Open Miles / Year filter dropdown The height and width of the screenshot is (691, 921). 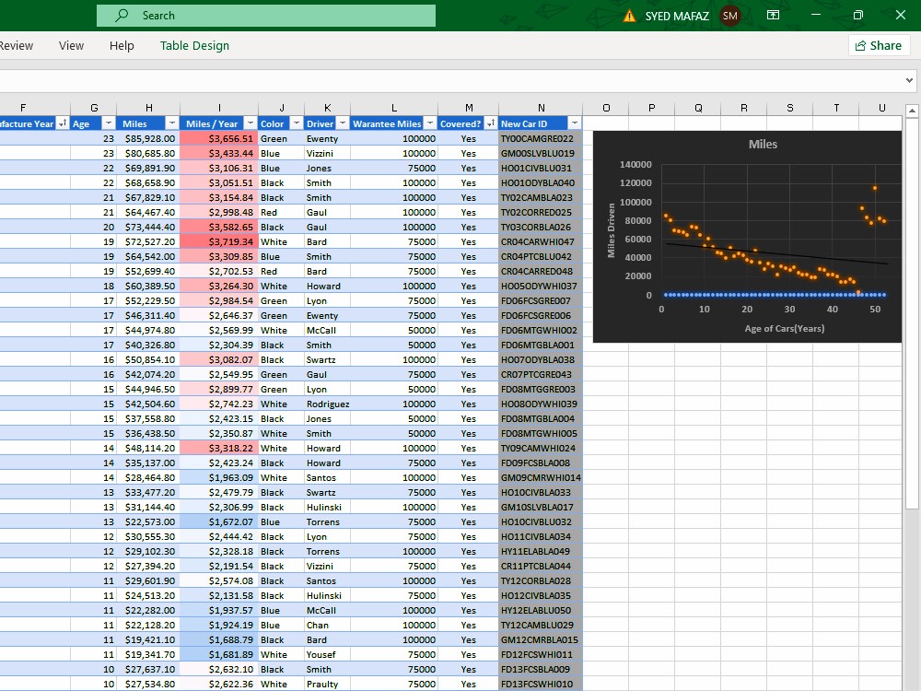coord(251,123)
